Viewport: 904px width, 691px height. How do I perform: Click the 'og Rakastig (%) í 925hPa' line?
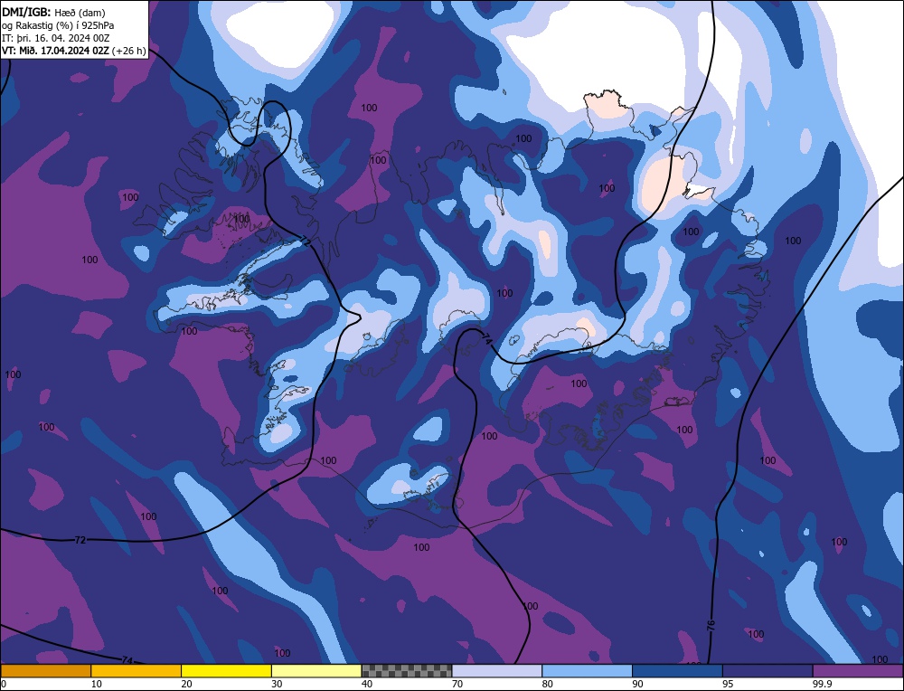(x=58, y=25)
